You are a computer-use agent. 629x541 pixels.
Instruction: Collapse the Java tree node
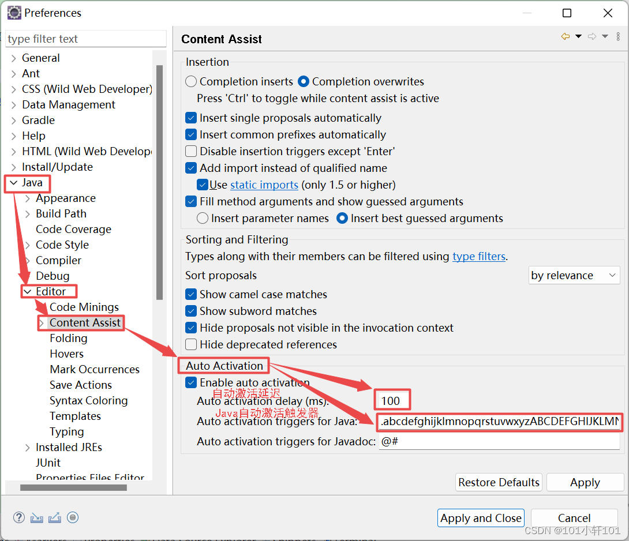(x=14, y=182)
